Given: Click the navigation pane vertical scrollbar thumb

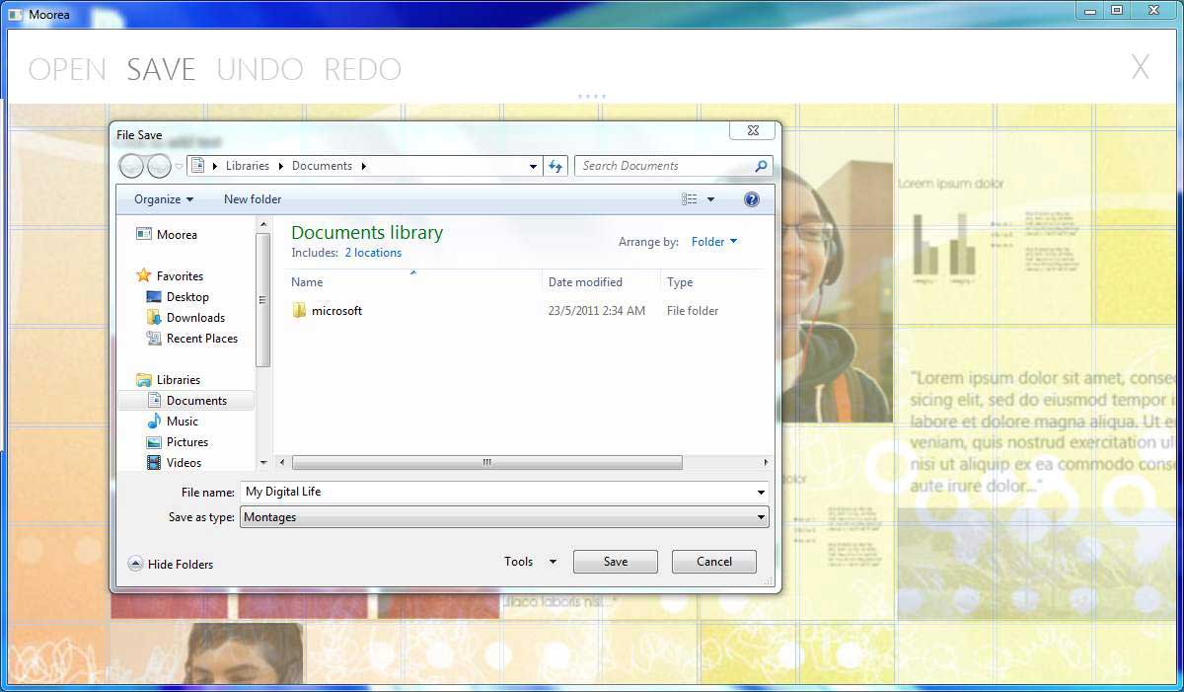Looking at the screenshot, I should (x=262, y=300).
